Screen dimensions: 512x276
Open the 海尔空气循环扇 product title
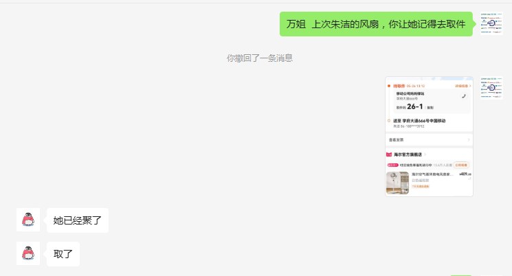432,174
